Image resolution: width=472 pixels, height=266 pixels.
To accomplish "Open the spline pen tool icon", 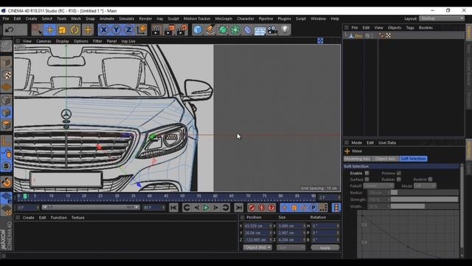I will pos(210,30).
